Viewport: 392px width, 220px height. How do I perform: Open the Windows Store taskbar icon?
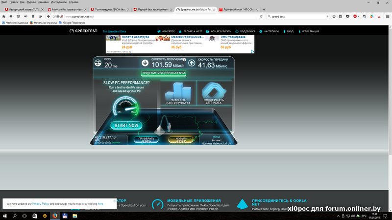[x=35, y=216]
